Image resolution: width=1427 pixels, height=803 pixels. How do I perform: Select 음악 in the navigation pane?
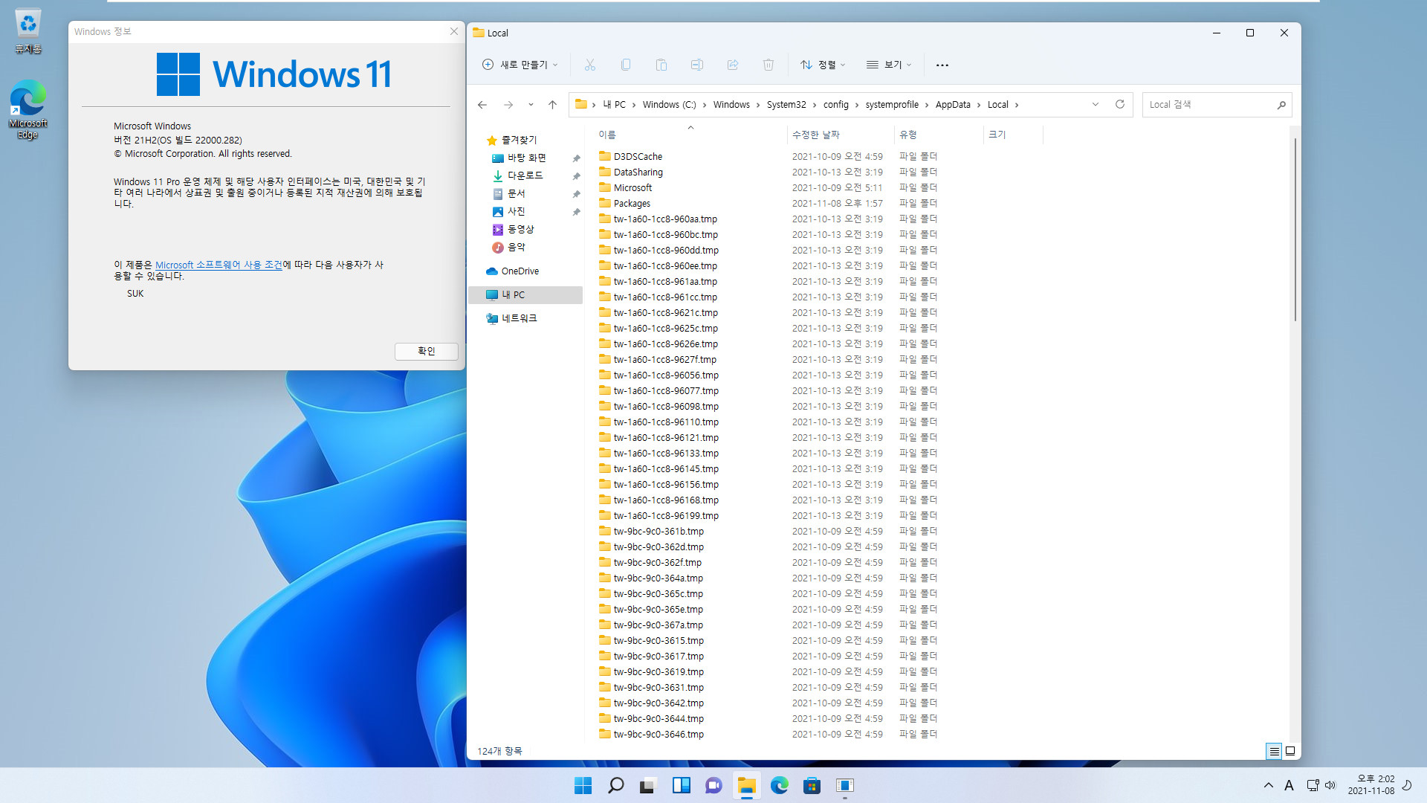pos(516,248)
